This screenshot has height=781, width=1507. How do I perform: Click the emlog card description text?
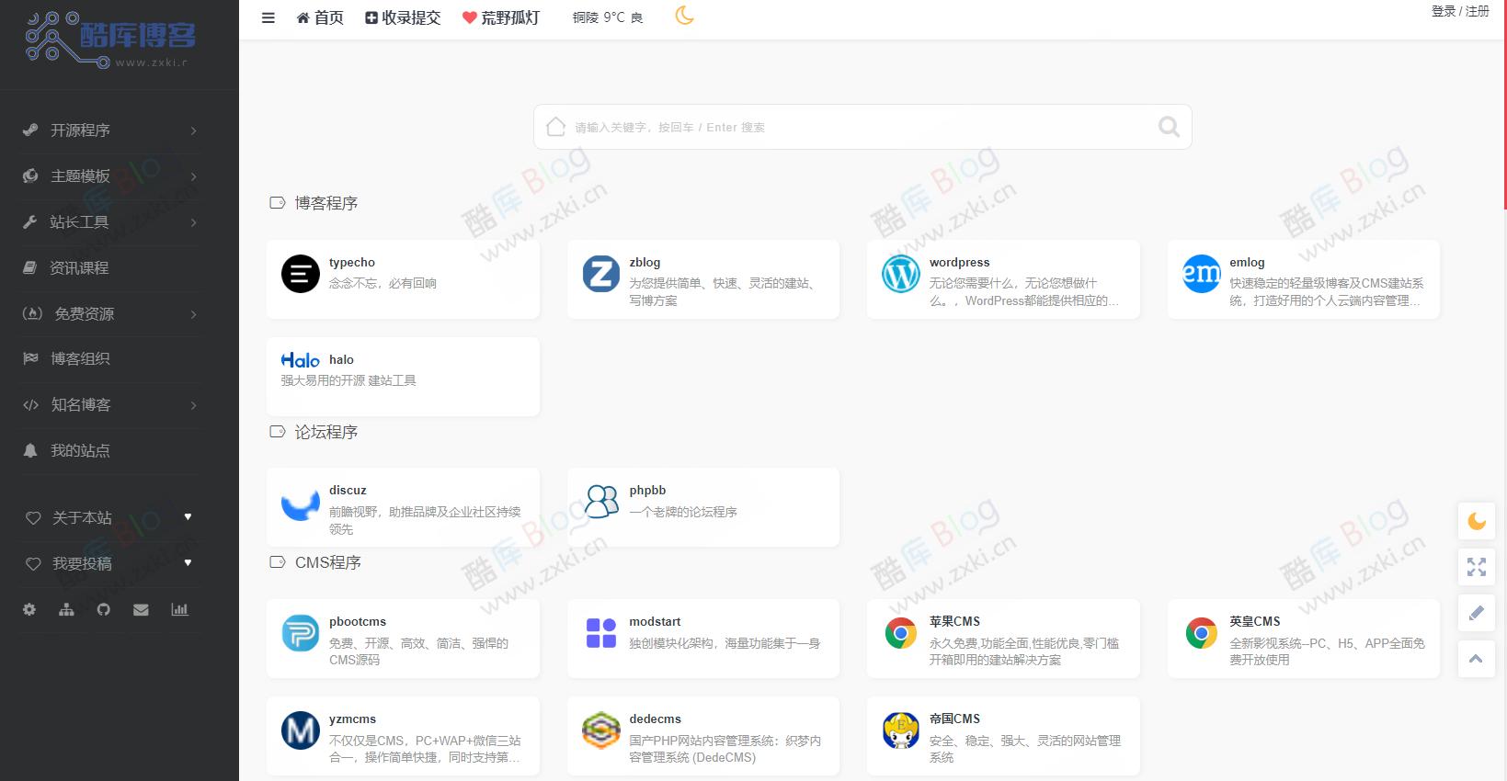(1327, 291)
